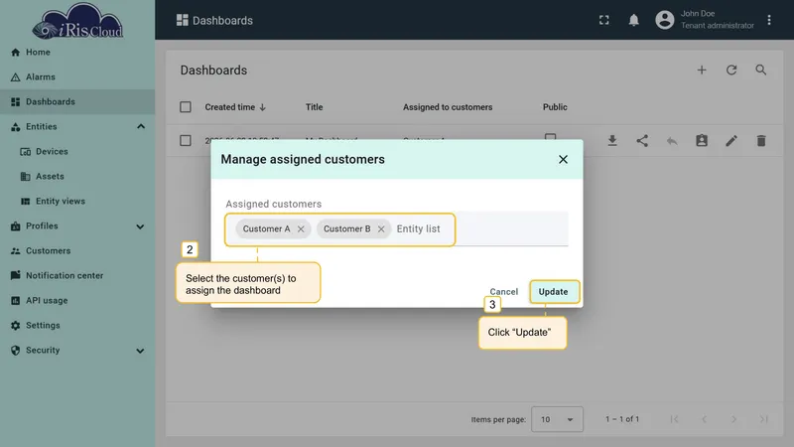Screen dimensions: 794x447
Task: Click the Title column header
Action: pyautogui.click(x=314, y=107)
